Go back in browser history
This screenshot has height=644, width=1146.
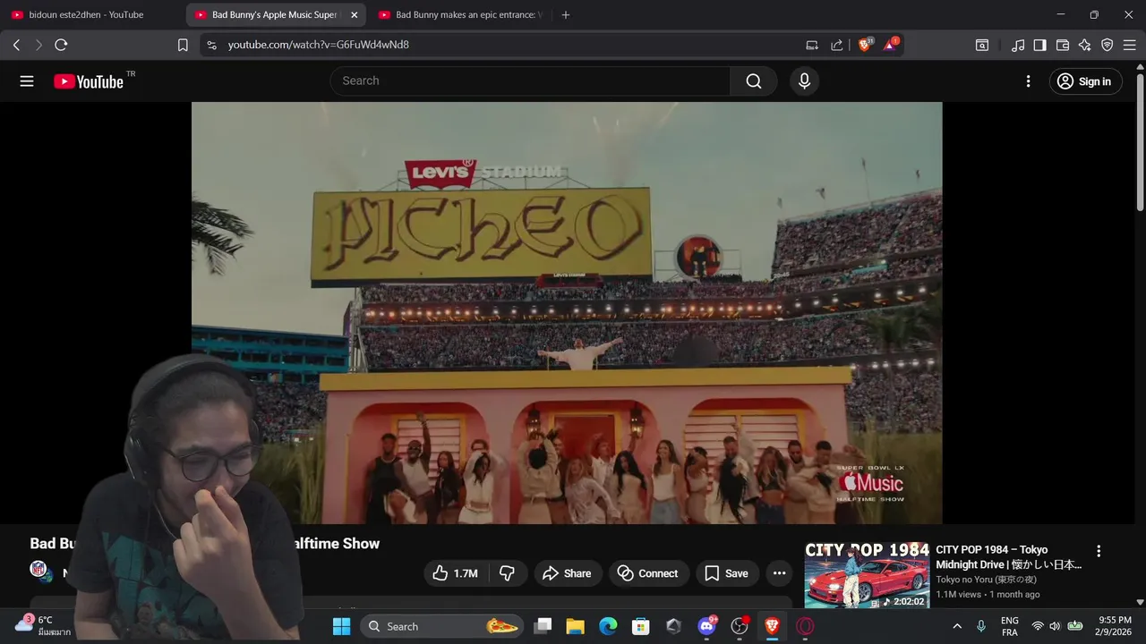pos(16,45)
